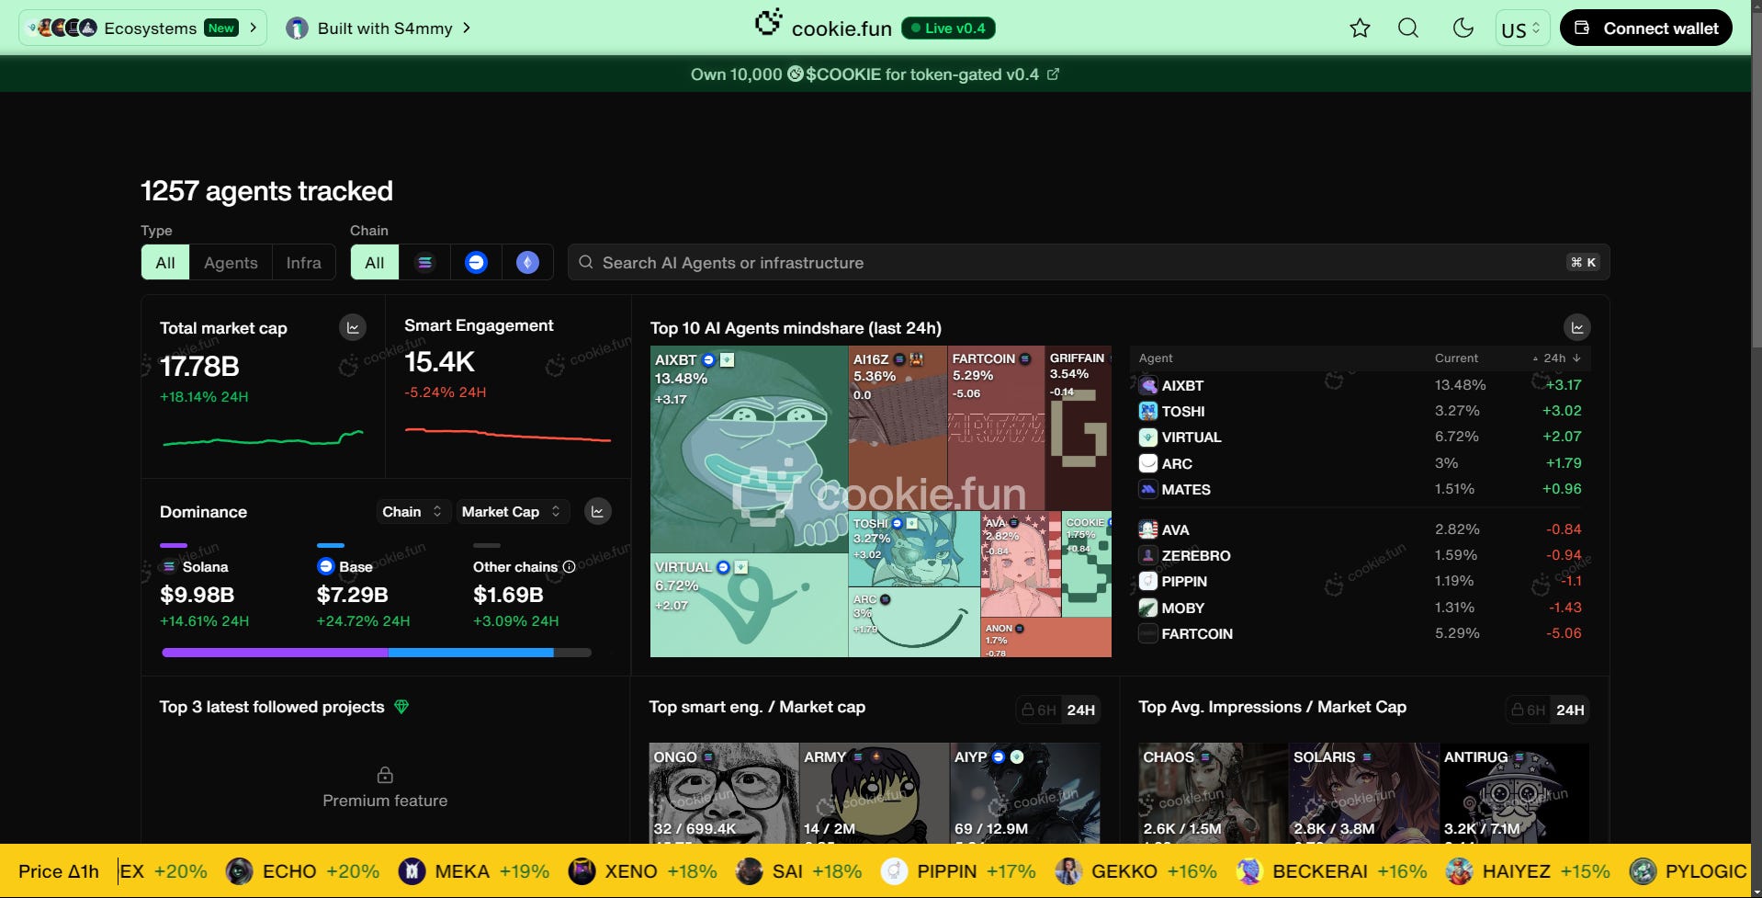Click ECHO in price ticker
The width and height of the screenshot is (1762, 898).
303,871
